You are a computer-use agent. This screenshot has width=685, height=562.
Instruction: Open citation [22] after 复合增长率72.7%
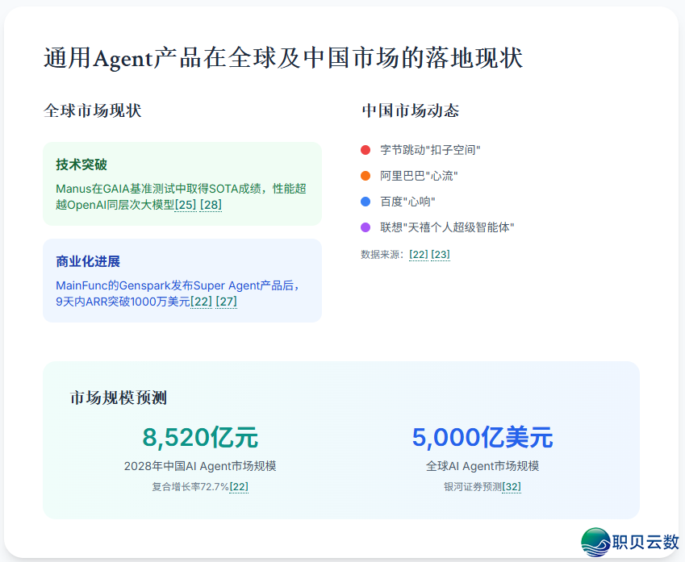(x=239, y=487)
